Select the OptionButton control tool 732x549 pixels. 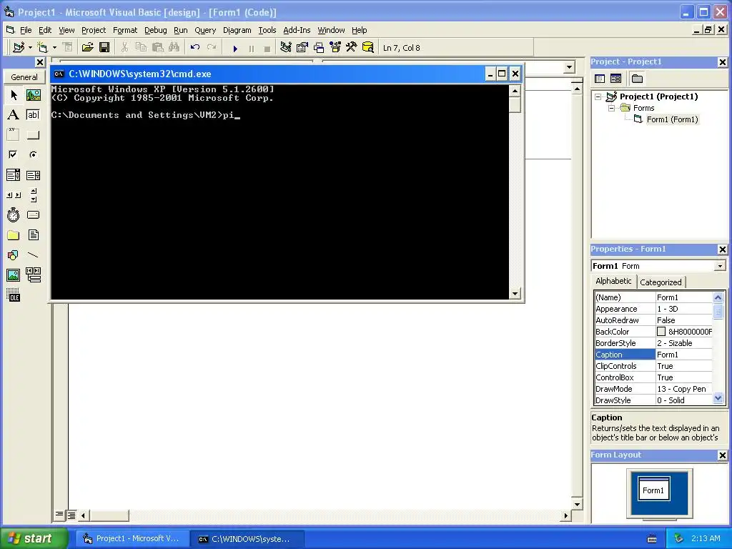(33, 154)
